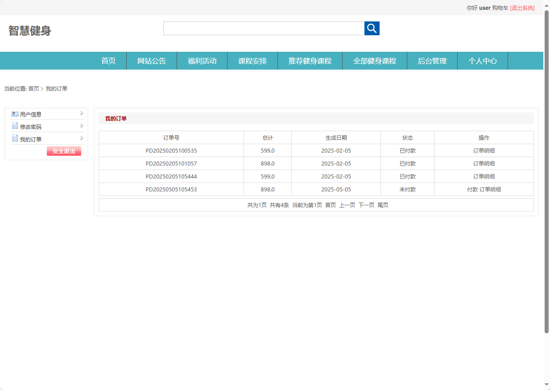Image resolution: width=550 pixels, height=390 pixels.
Task: Click the ID card icon beside 用户信息
Action: [x=14, y=114]
